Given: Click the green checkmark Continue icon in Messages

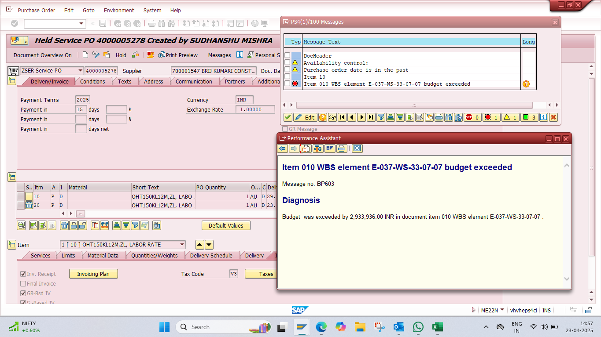Looking at the screenshot, I should (288, 117).
